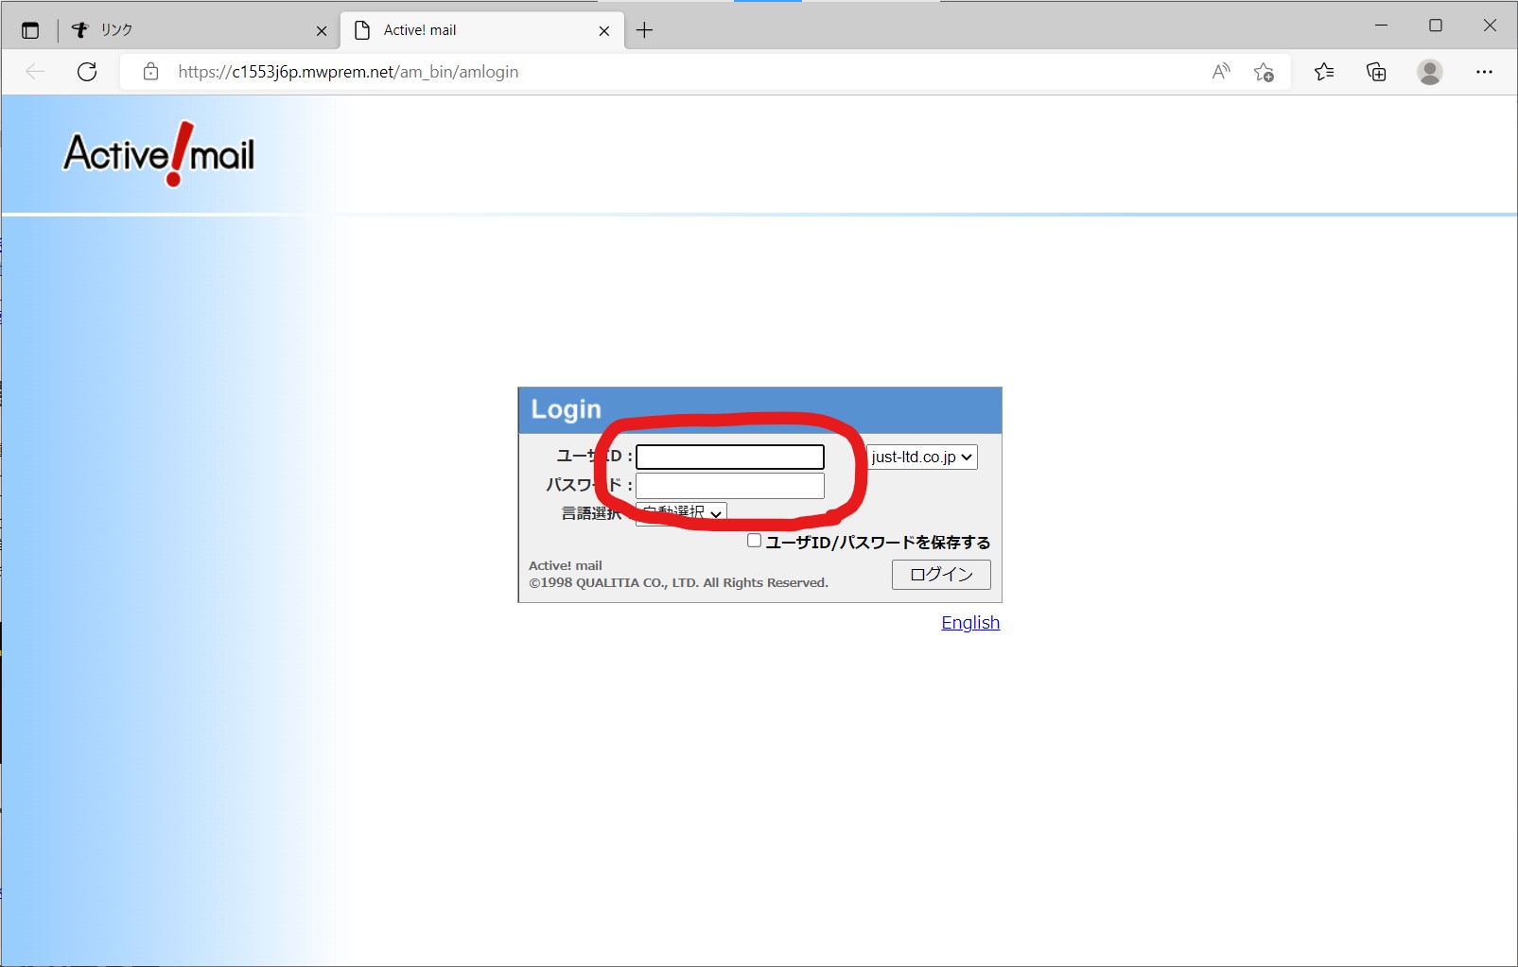Click the Active! mail logo
This screenshot has width=1518, height=967.
coord(159,154)
